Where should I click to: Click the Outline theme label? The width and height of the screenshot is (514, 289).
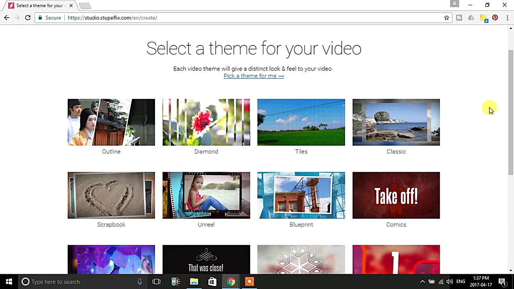click(x=111, y=152)
